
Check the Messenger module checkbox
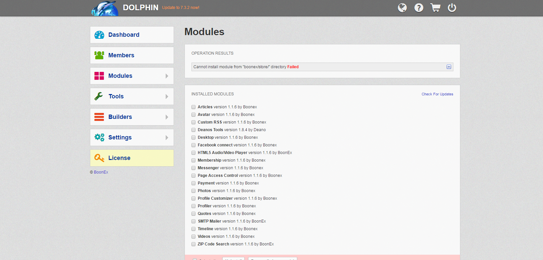coord(193,168)
